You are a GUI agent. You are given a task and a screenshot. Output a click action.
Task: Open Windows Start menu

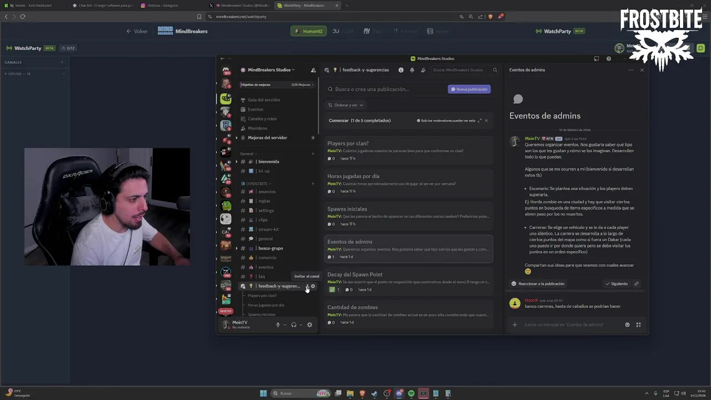263,393
